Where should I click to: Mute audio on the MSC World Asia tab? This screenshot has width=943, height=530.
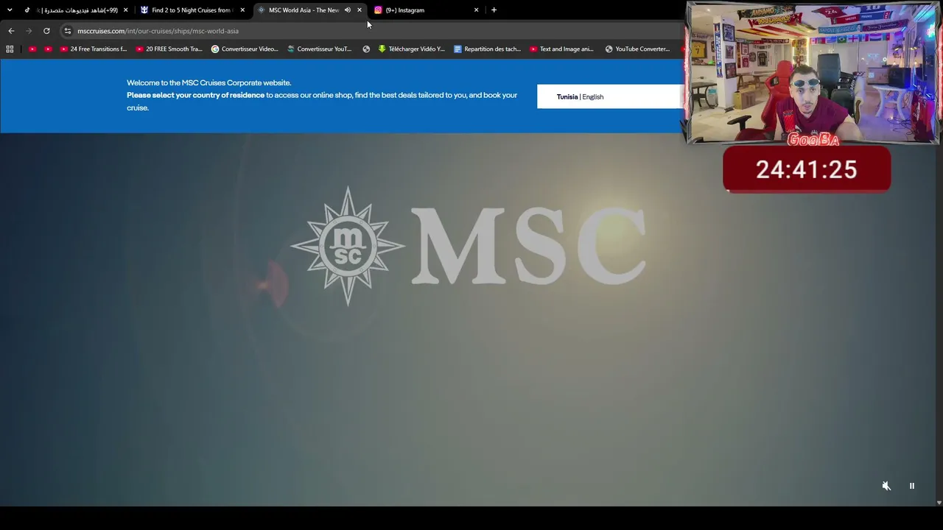pyautogui.click(x=348, y=10)
